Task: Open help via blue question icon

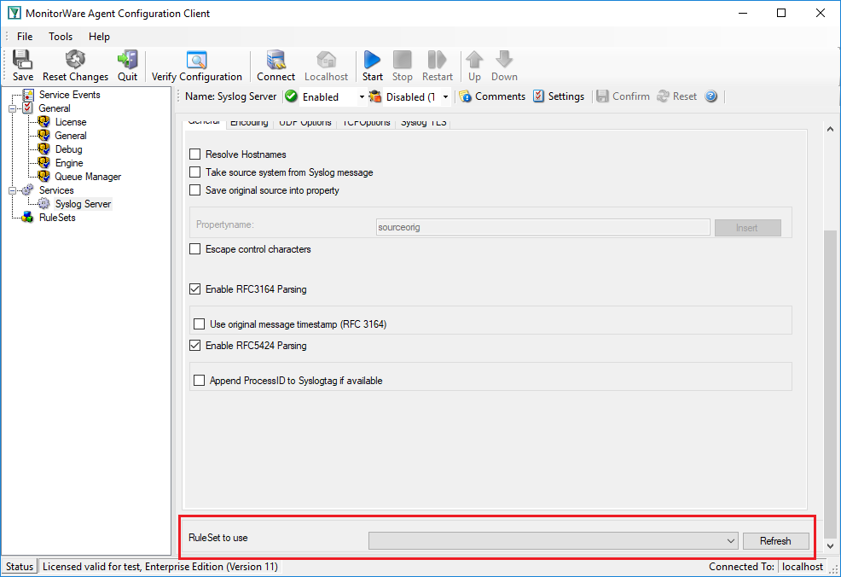Action: coord(711,96)
